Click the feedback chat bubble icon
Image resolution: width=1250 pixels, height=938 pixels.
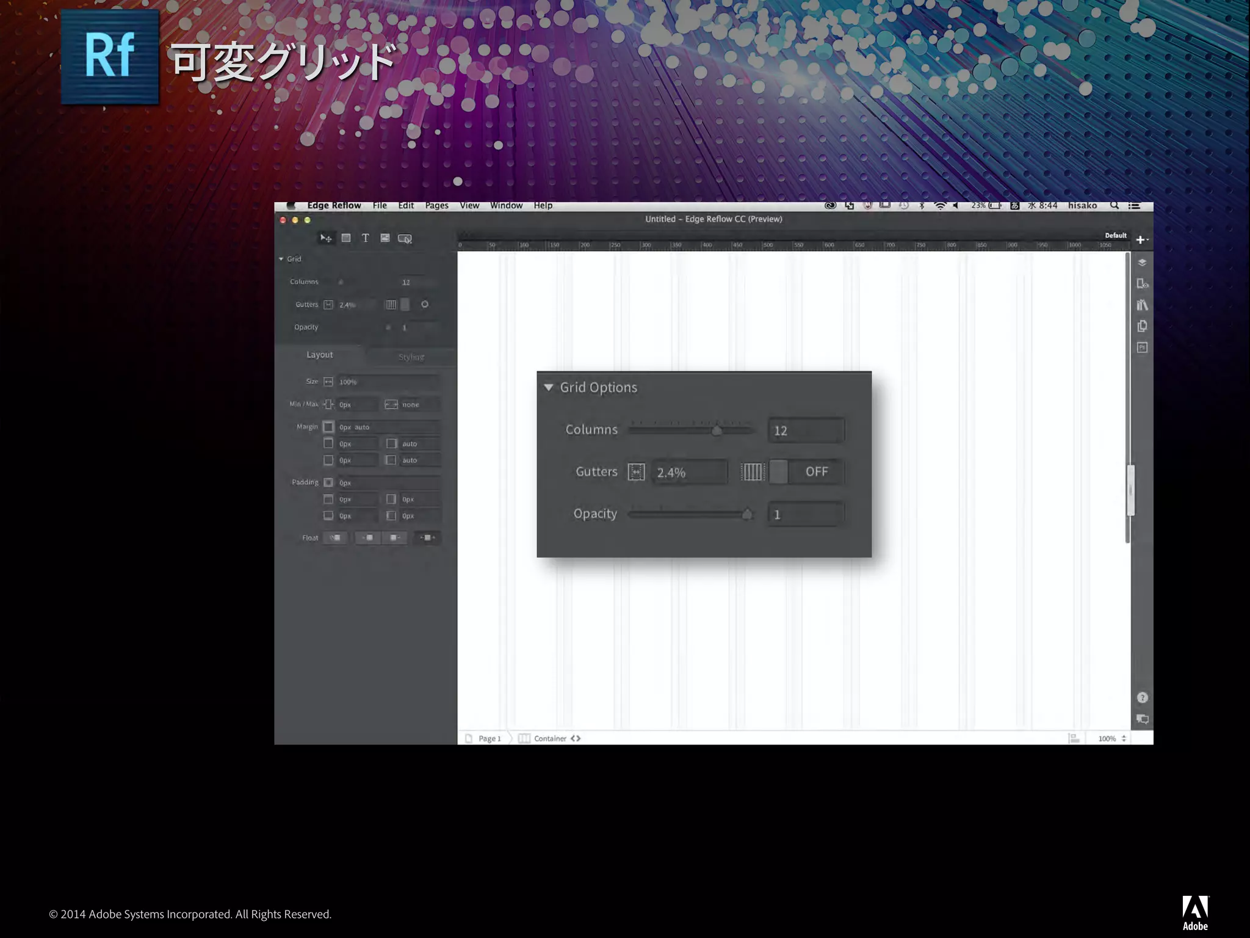(1143, 719)
